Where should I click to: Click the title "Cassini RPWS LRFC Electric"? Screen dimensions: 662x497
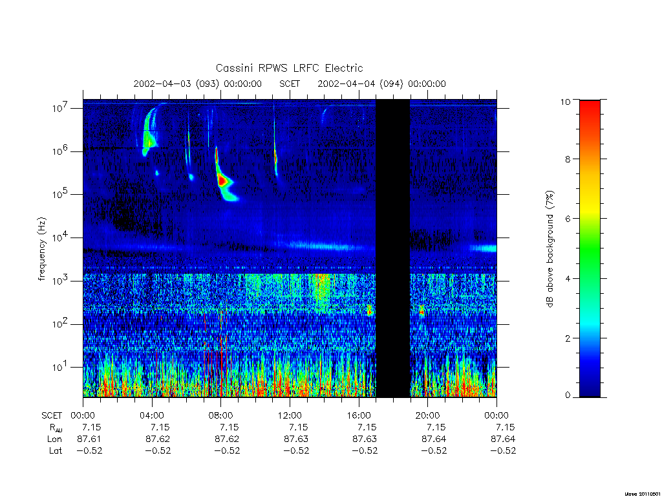click(x=289, y=68)
